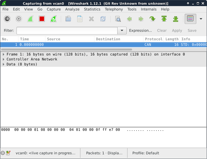The height and width of the screenshot is (159, 207).
Task: Stop the running capture with red square
Action: tap(42, 19)
